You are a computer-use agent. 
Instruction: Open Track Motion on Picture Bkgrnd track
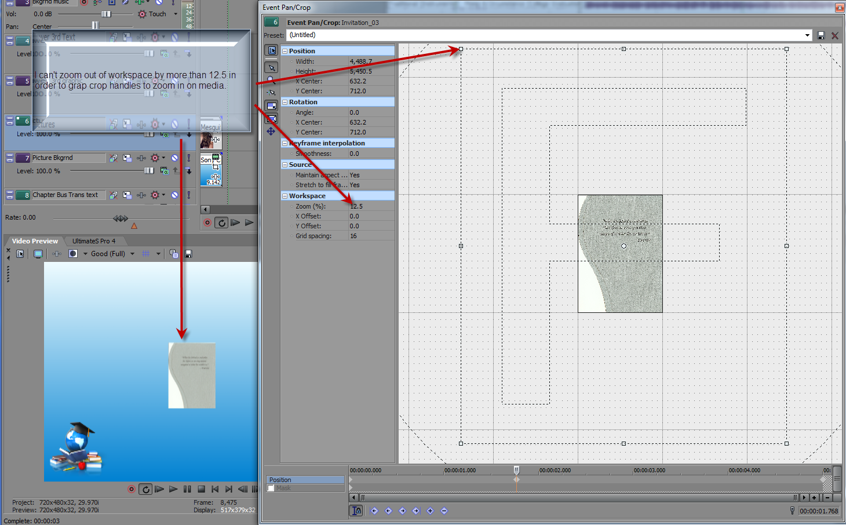pos(127,158)
